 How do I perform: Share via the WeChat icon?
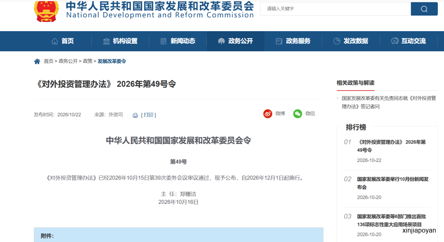point(297,114)
